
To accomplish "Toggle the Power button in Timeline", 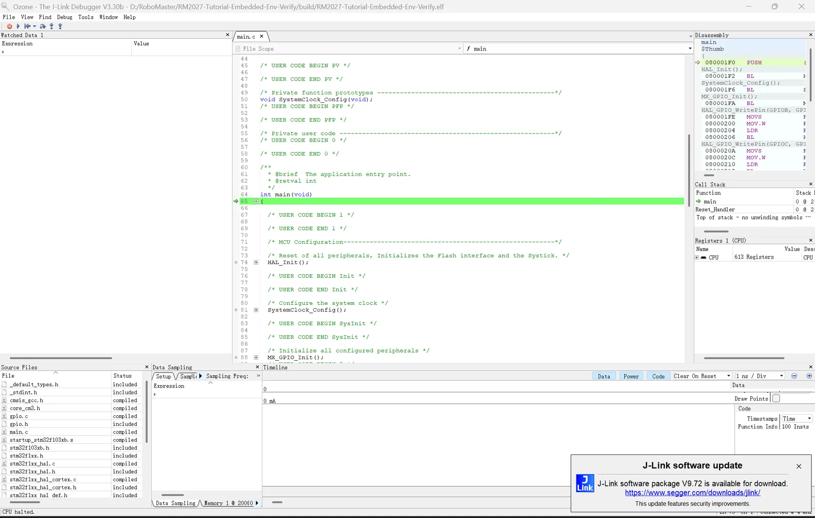I will click(x=631, y=376).
